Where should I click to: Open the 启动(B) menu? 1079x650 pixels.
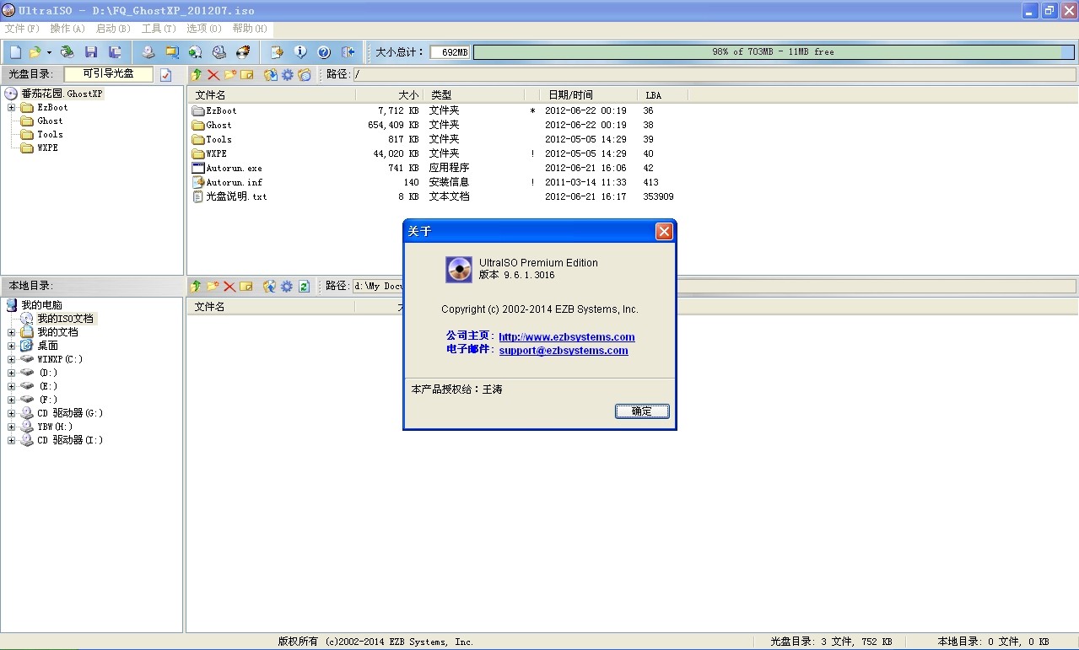(113, 29)
